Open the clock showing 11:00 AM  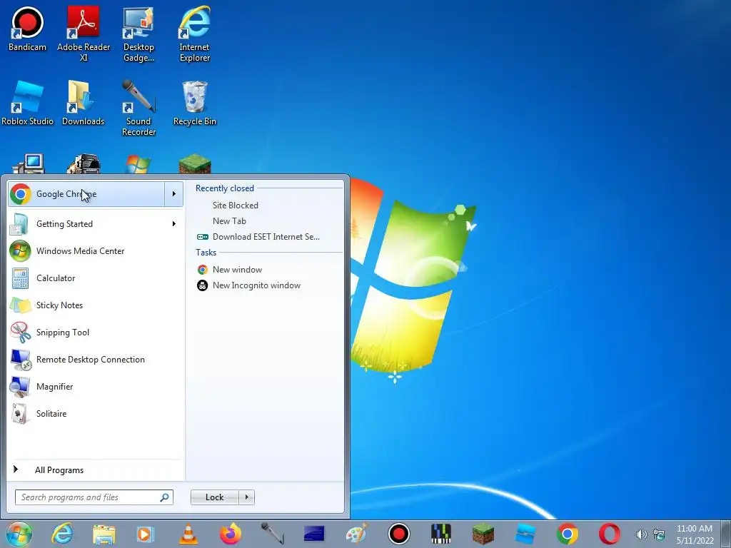pyautogui.click(x=695, y=534)
